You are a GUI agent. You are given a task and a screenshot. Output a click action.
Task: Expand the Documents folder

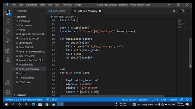point(26,25)
